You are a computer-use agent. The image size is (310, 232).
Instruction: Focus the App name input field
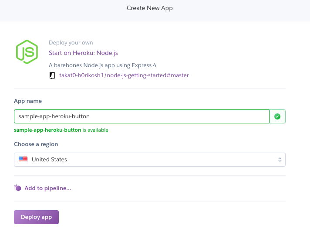pos(142,116)
